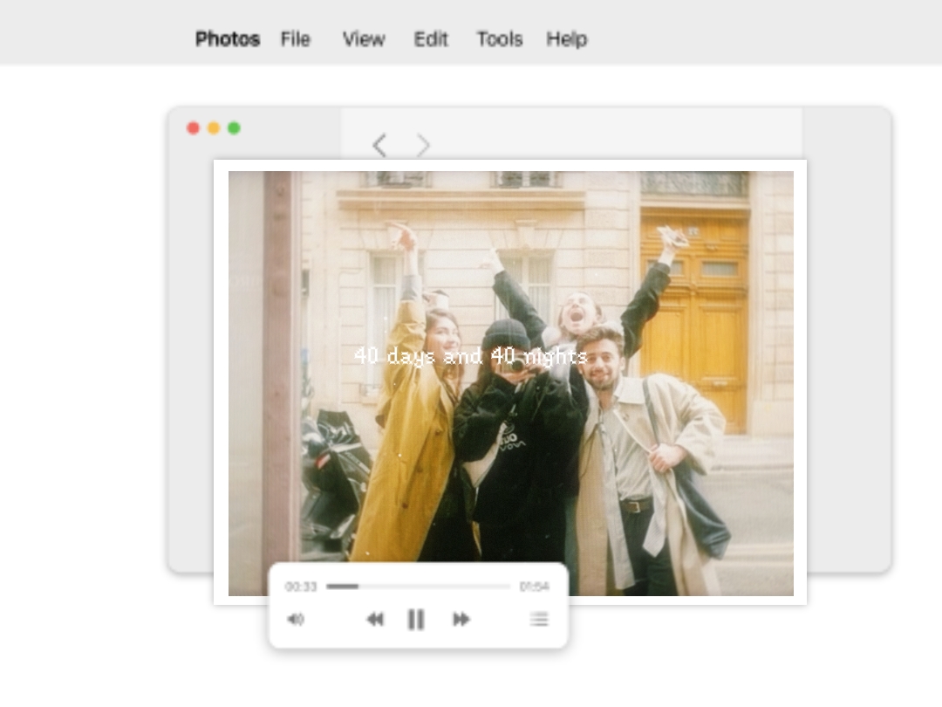Mute audio with the speaker icon

296,620
